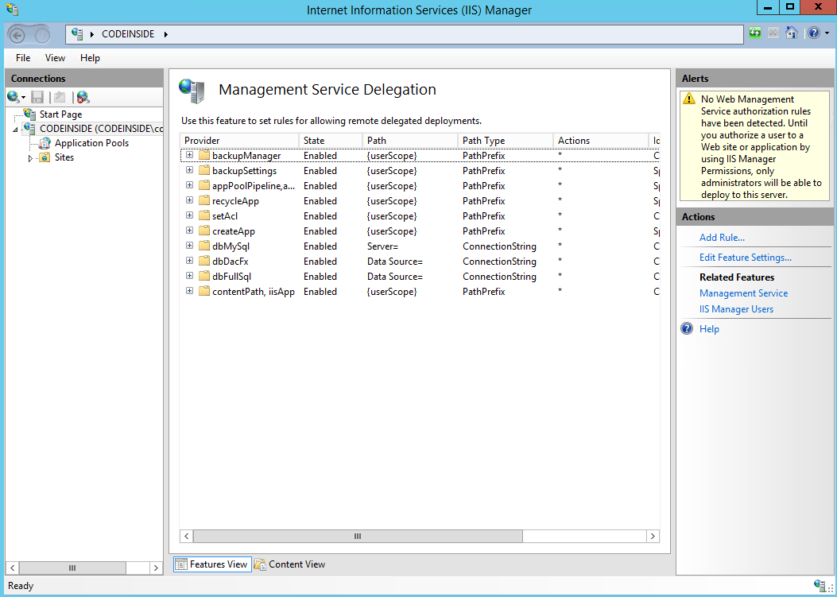Switch to the Content View tab

tap(290, 564)
